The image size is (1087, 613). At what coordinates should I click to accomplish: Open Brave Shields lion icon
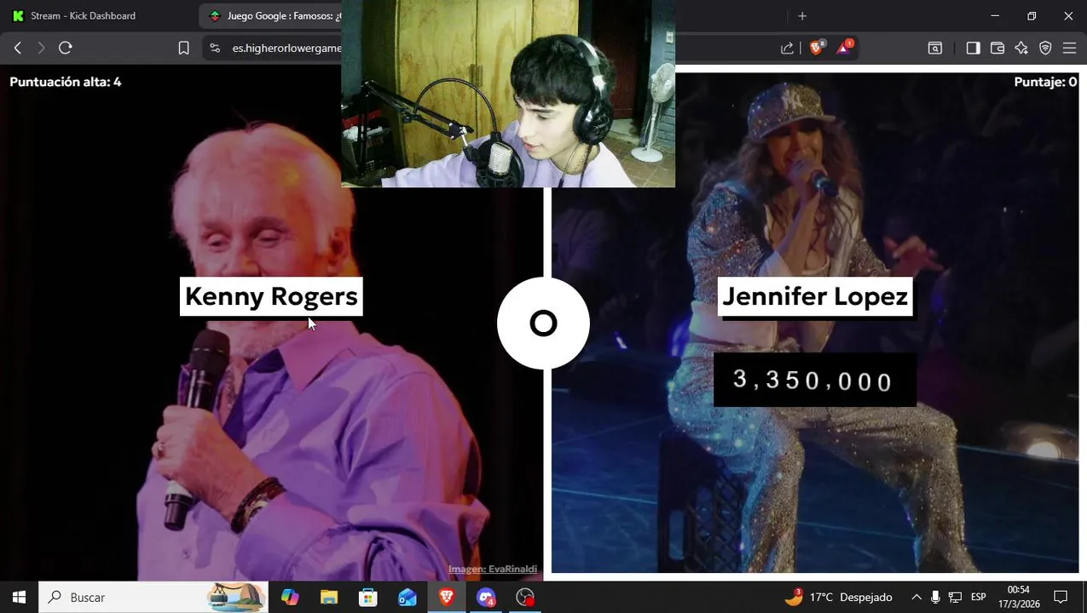pyautogui.click(x=816, y=48)
